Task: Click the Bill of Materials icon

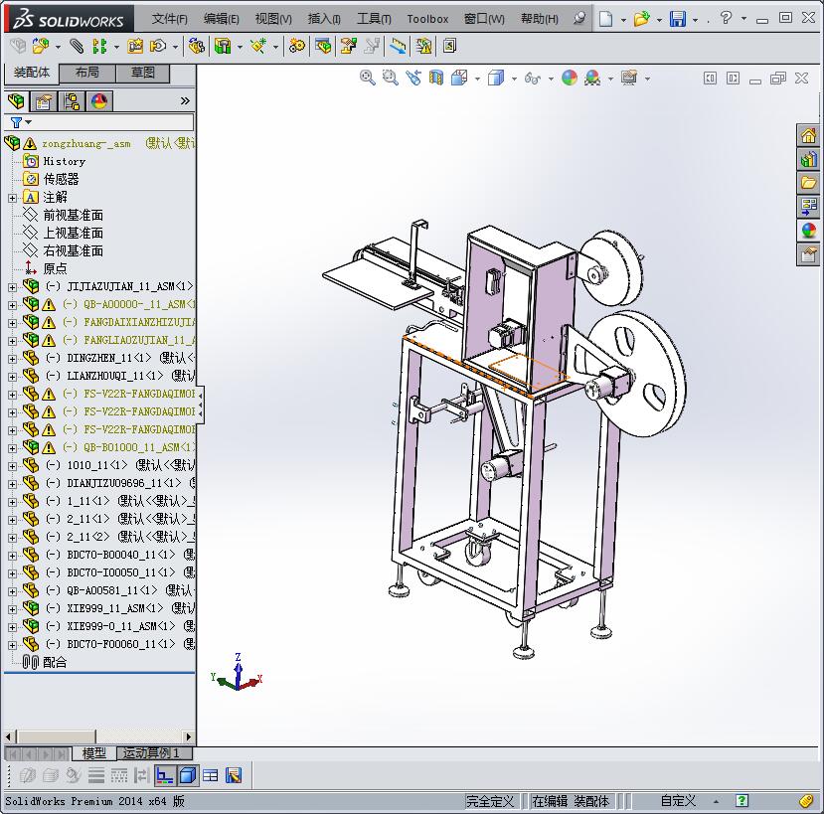Action: [323, 47]
